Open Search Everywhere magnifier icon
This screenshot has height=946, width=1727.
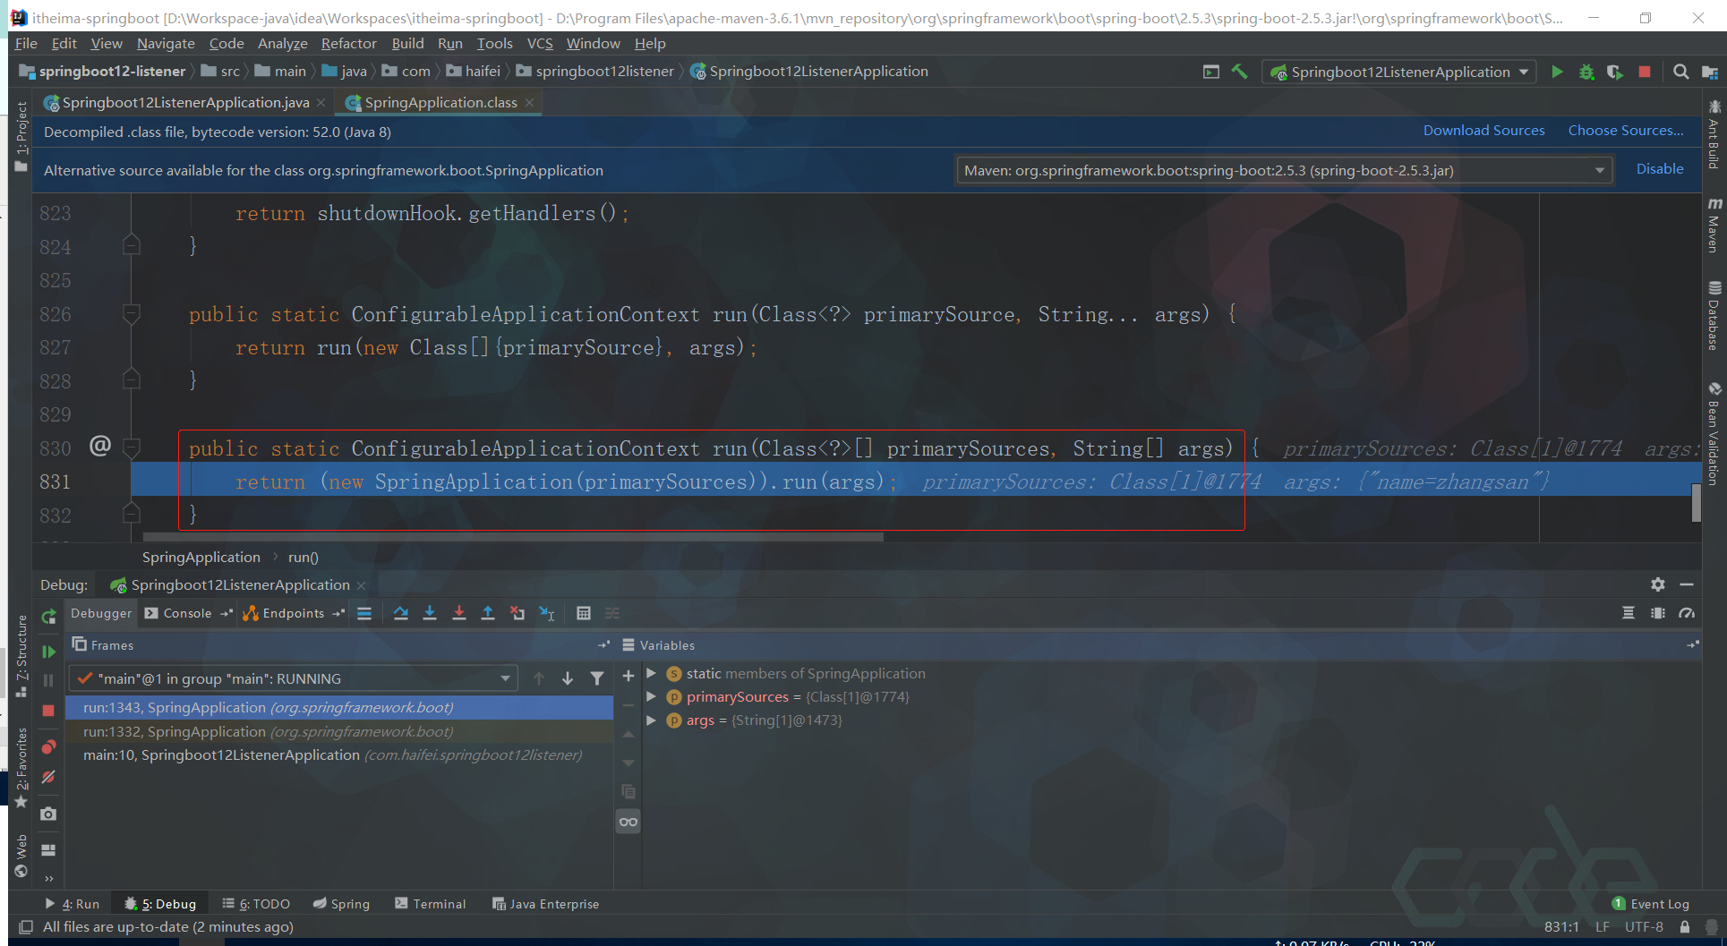point(1681,72)
